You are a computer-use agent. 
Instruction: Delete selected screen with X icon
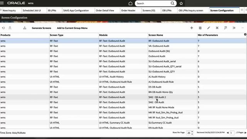(217, 28)
